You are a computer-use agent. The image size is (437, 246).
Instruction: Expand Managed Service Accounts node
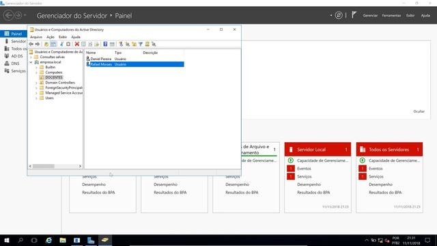36,93
